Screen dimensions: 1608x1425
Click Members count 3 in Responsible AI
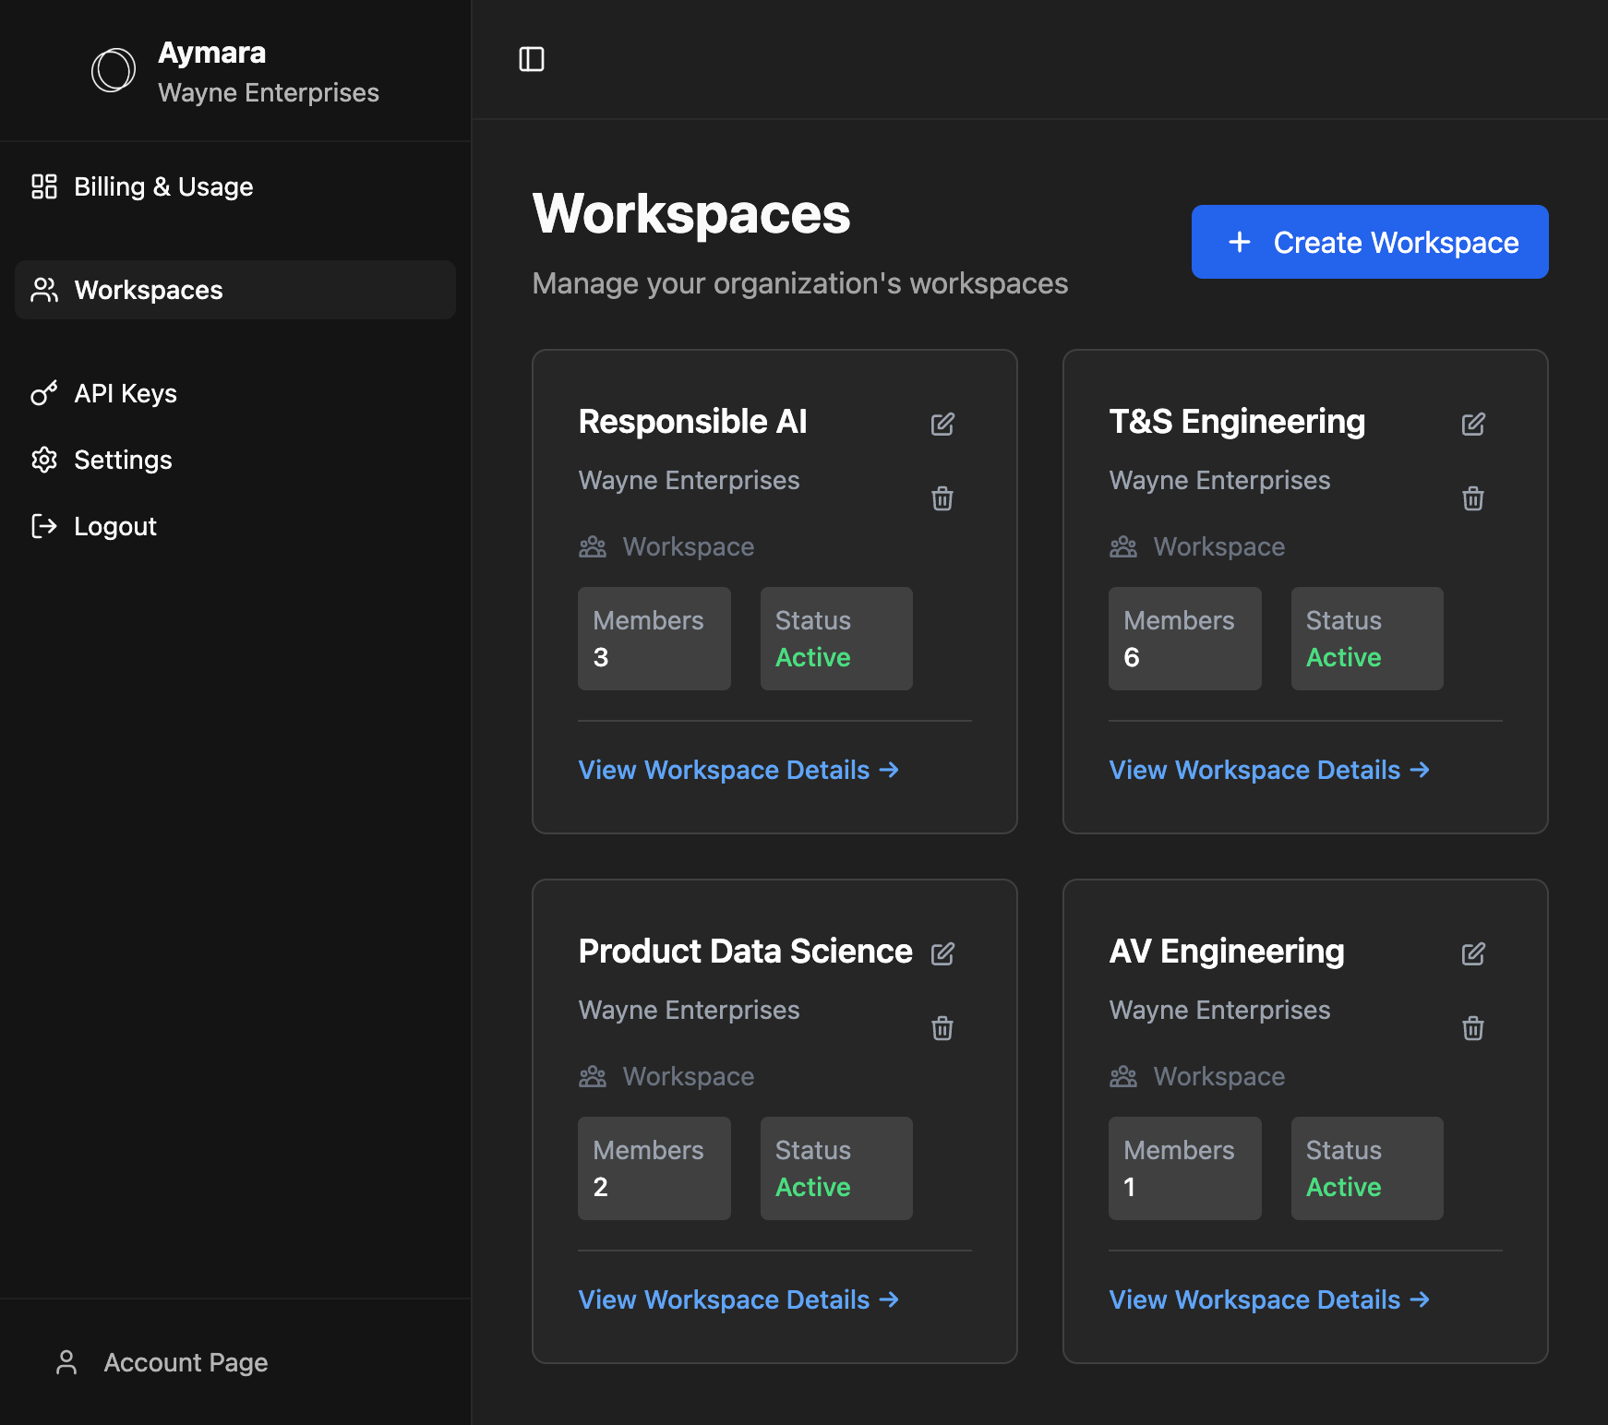(x=654, y=639)
